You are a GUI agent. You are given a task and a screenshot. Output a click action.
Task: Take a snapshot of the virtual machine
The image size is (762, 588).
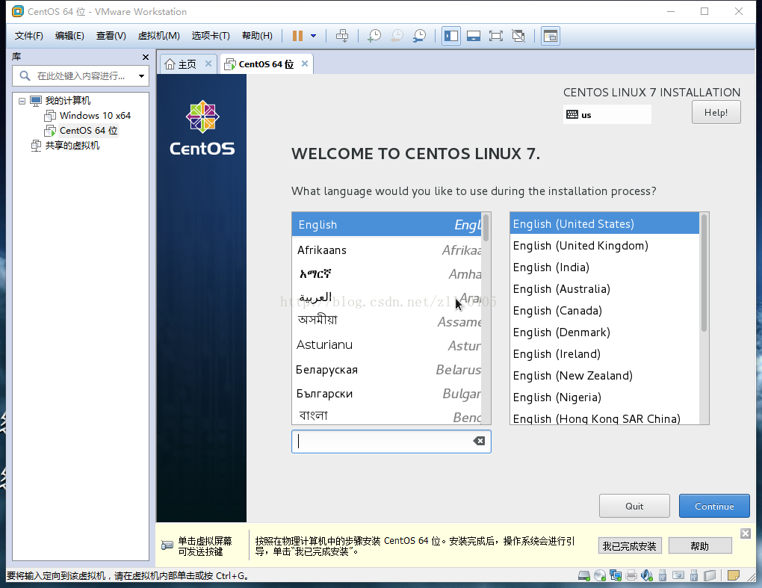click(x=374, y=35)
